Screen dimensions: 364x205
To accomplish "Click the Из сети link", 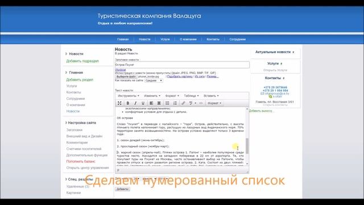I will tap(200, 76).
